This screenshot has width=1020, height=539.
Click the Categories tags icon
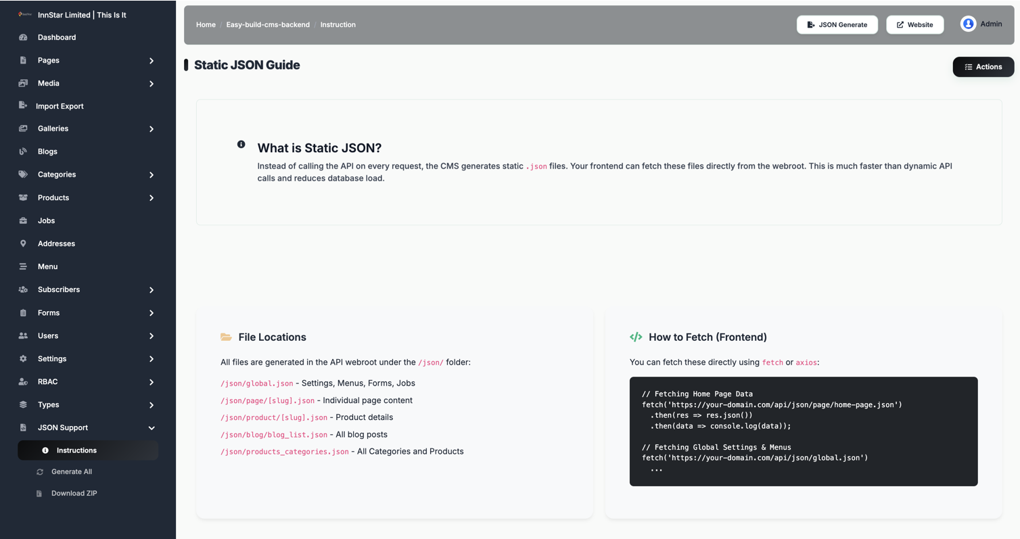pos(23,174)
